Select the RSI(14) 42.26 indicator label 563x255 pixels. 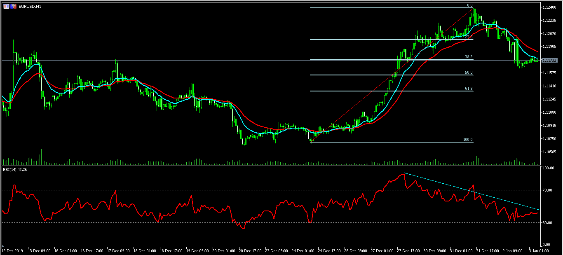[x=15, y=169]
